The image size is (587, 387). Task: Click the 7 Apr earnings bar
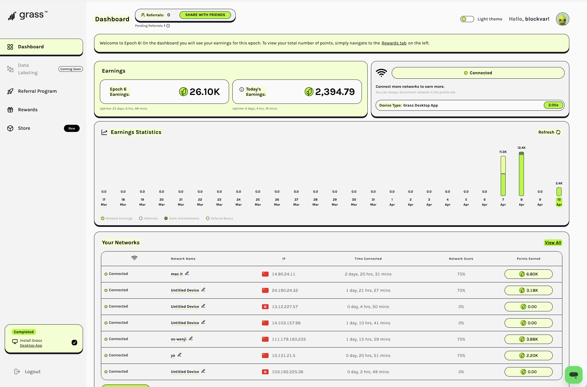tap(503, 176)
